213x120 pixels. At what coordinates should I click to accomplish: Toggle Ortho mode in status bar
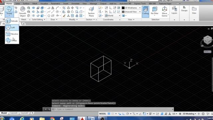point(123,114)
